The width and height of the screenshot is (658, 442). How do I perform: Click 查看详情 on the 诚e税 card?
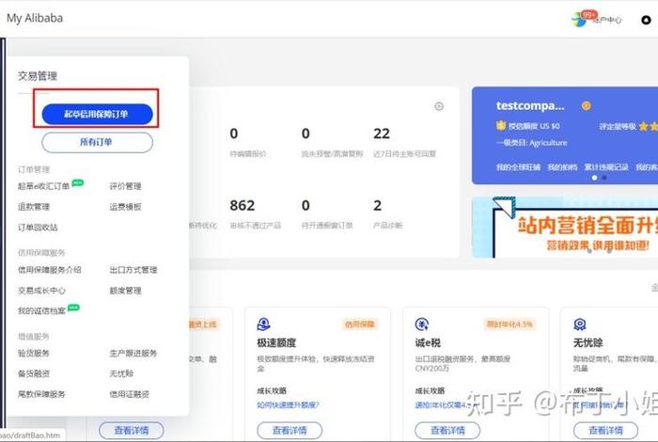point(447,431)
